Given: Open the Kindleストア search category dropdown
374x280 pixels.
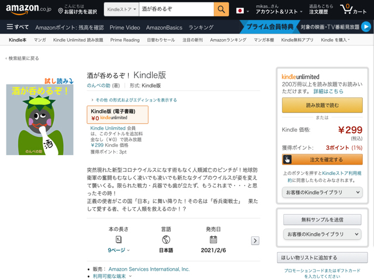Looking at the screenshot, I should (122, 9).
